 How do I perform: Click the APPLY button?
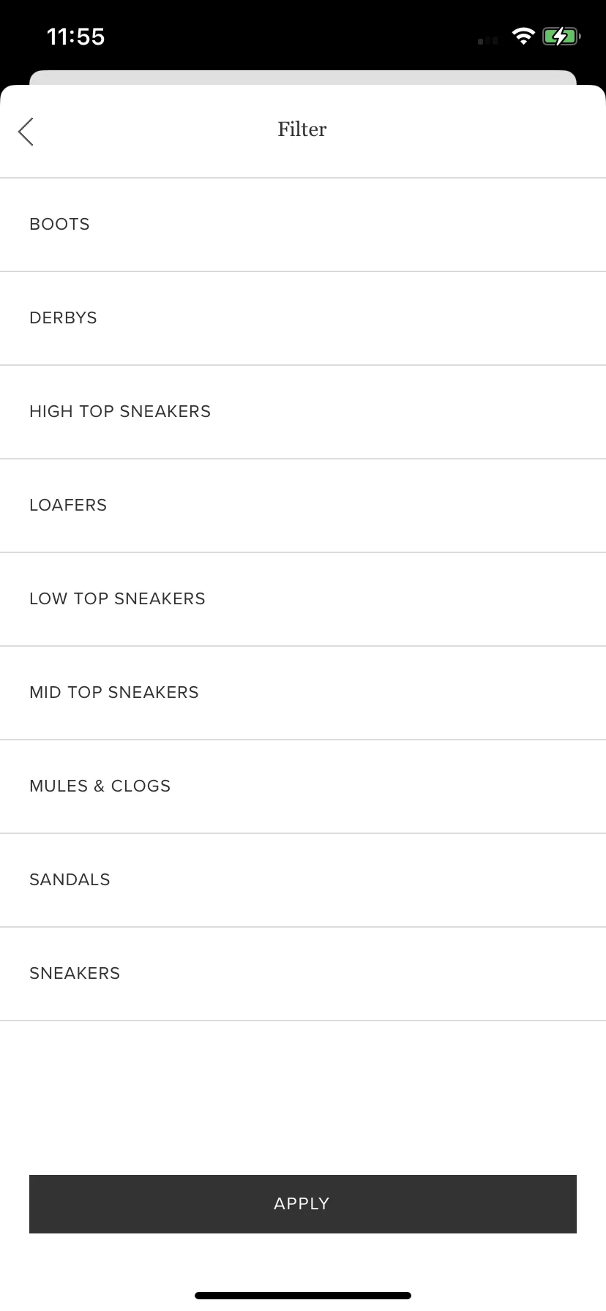303,1204
